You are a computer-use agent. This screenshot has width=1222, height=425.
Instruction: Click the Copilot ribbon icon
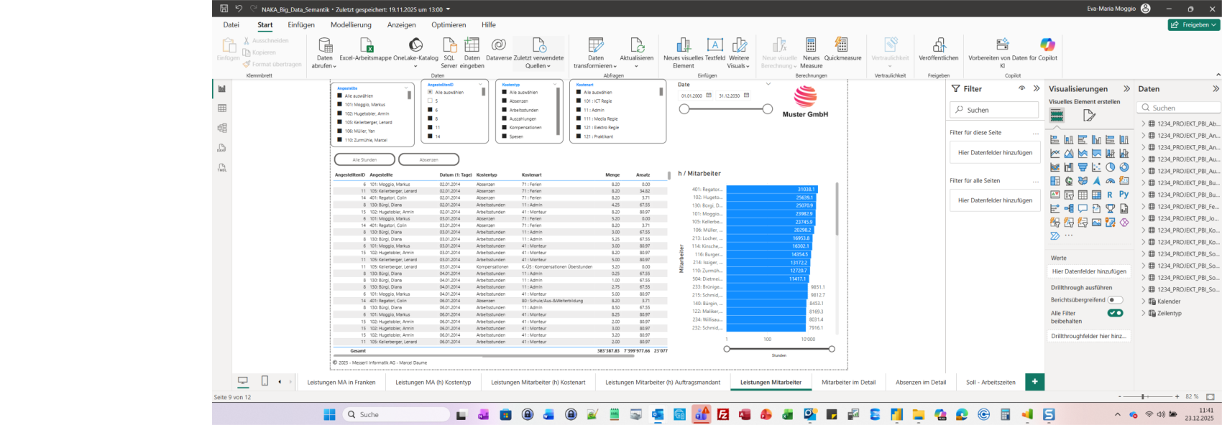(1047, 46)
